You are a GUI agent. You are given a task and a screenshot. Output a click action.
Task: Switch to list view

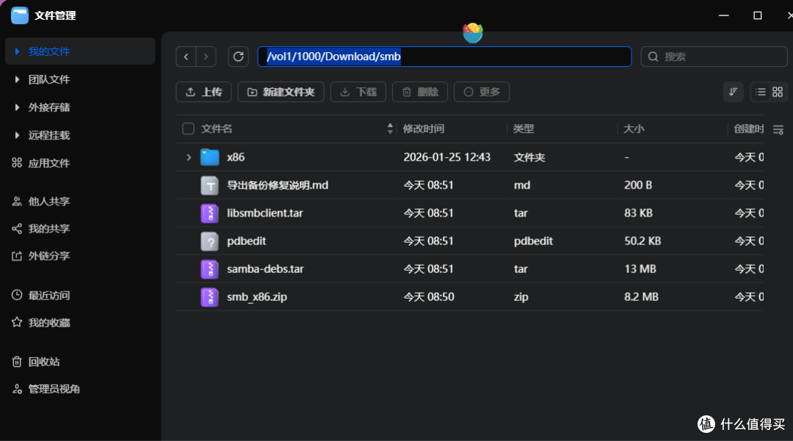point(760,92)
